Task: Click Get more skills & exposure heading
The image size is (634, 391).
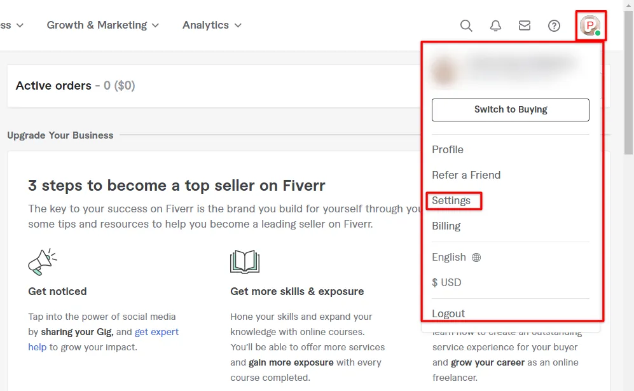Action: click(x=297, y=291)
